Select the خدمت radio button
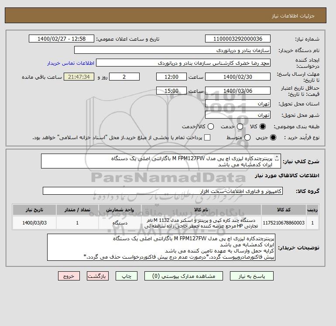This screenshot has height=326, width=336. coord(240,126)
